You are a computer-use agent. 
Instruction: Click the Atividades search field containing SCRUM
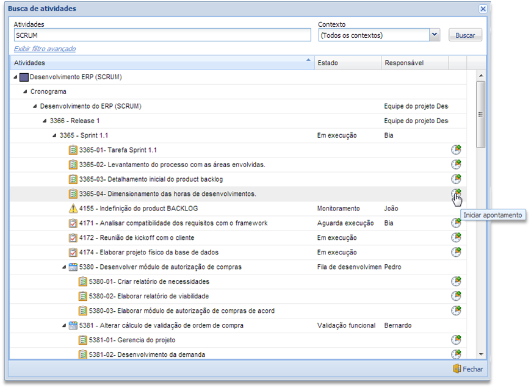coord(162,35)
